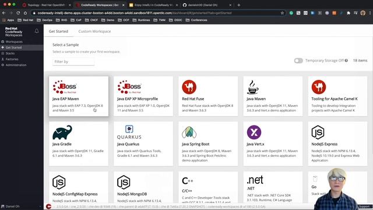Open the DevOps bookmarks folder
This screenshot has width=373, height=210.
pyautogui.click(x=44, y=20)
